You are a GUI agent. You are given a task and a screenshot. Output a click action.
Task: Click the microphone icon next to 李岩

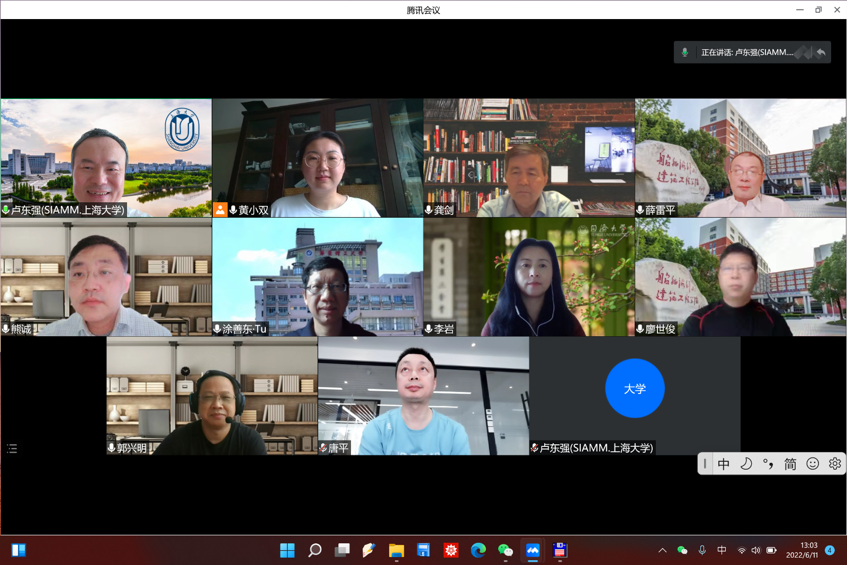click(x=429, y=329)
